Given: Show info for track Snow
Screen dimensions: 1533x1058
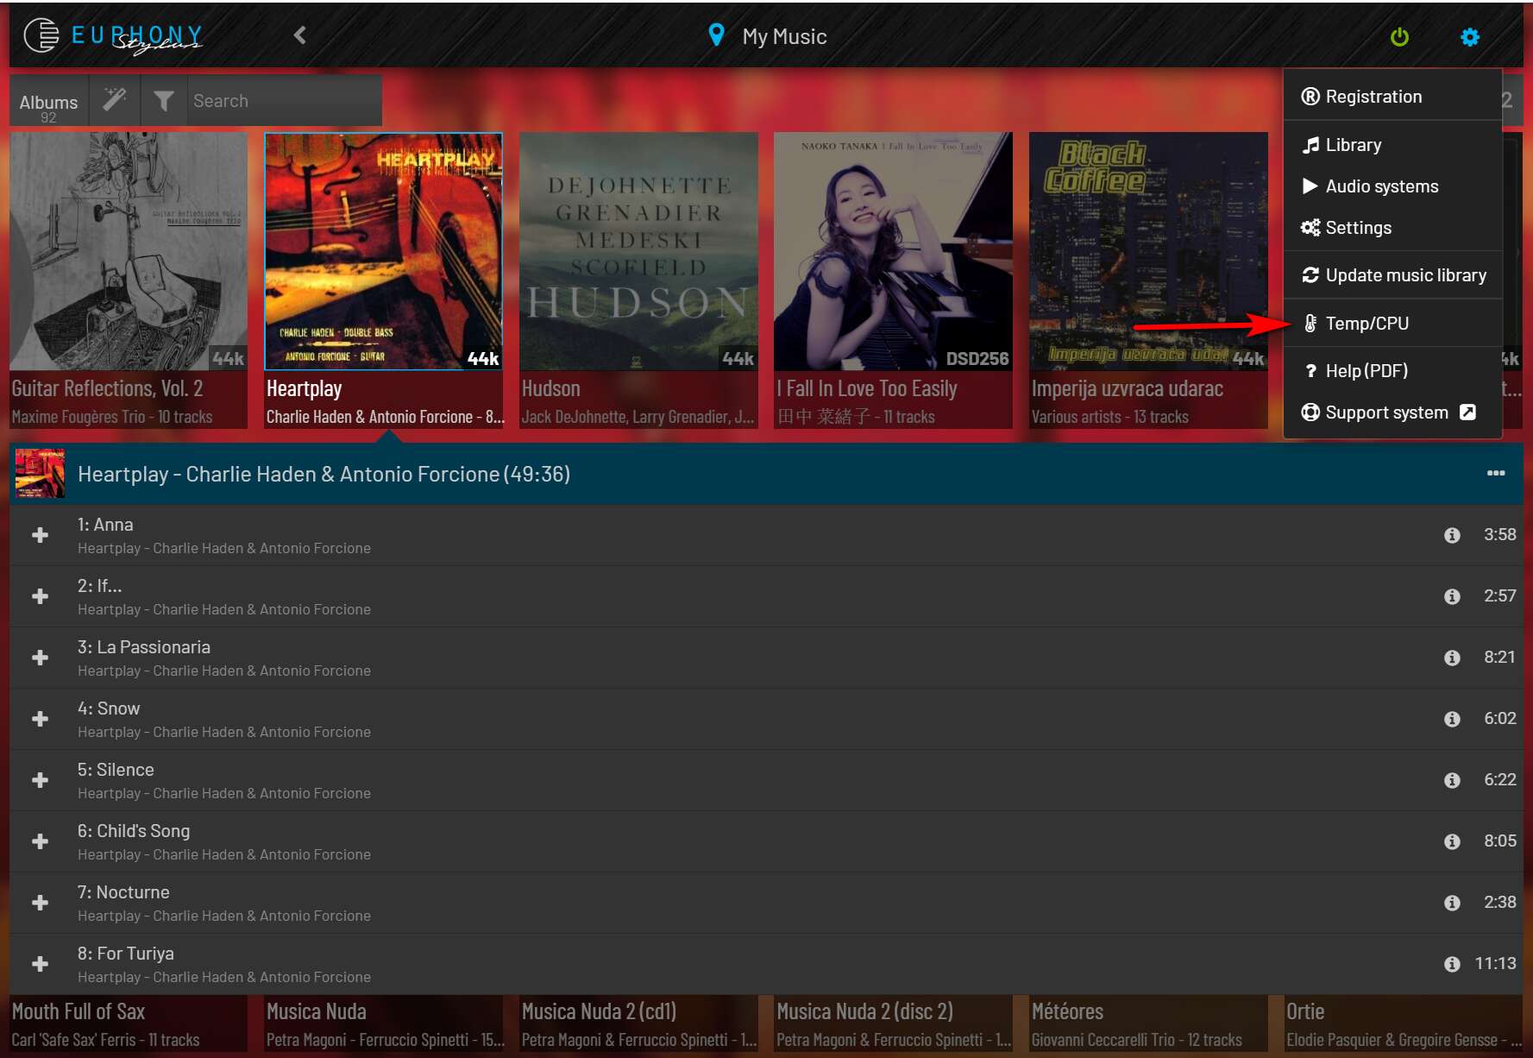Looking at the screenshot, I should [1452, 719].
